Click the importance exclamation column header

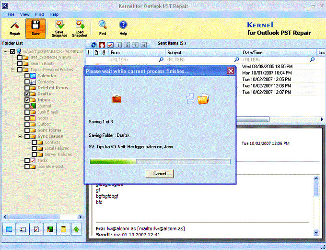(x=89, y=52)
